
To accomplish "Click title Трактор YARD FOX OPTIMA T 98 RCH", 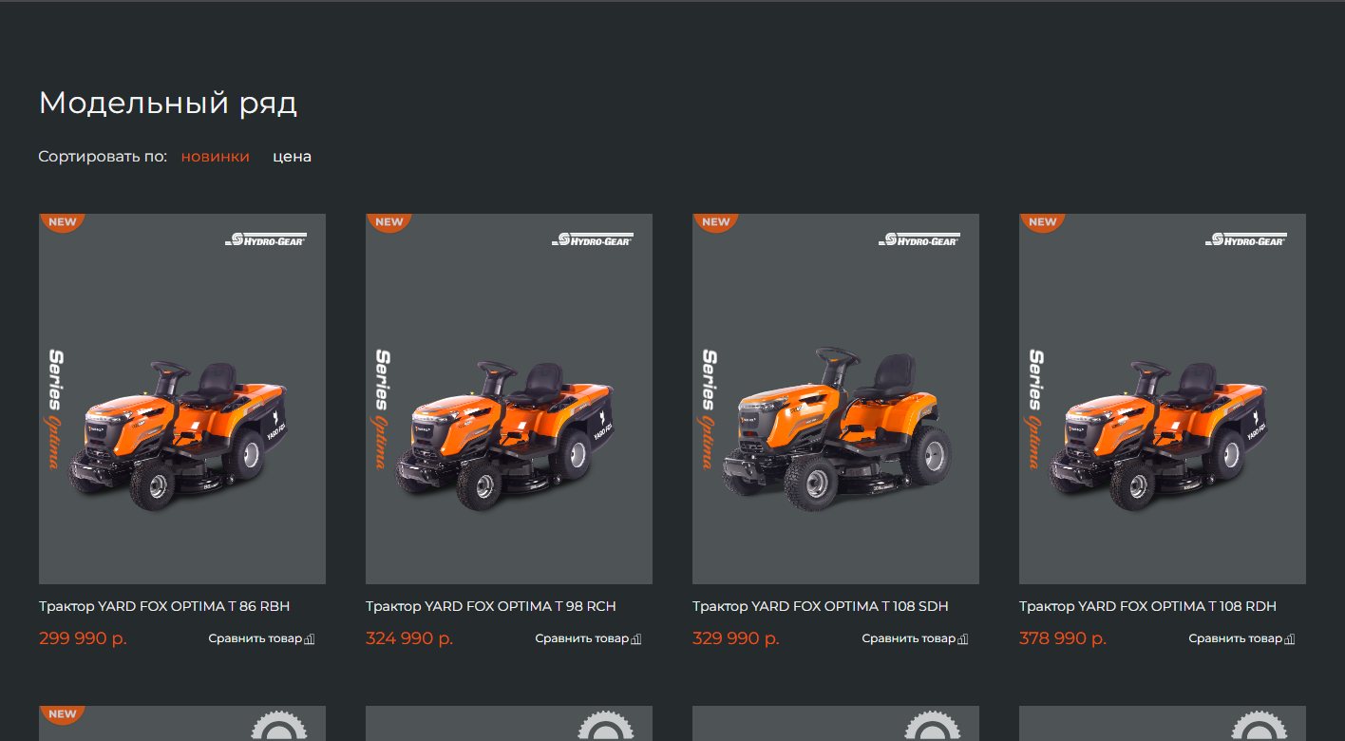I will coord(491,606).
